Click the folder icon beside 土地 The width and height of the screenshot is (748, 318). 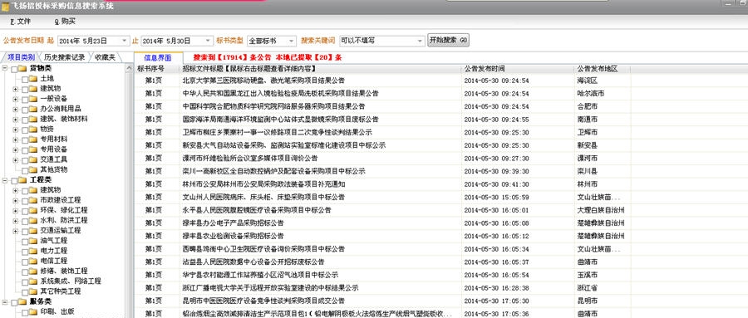(33, 79)
